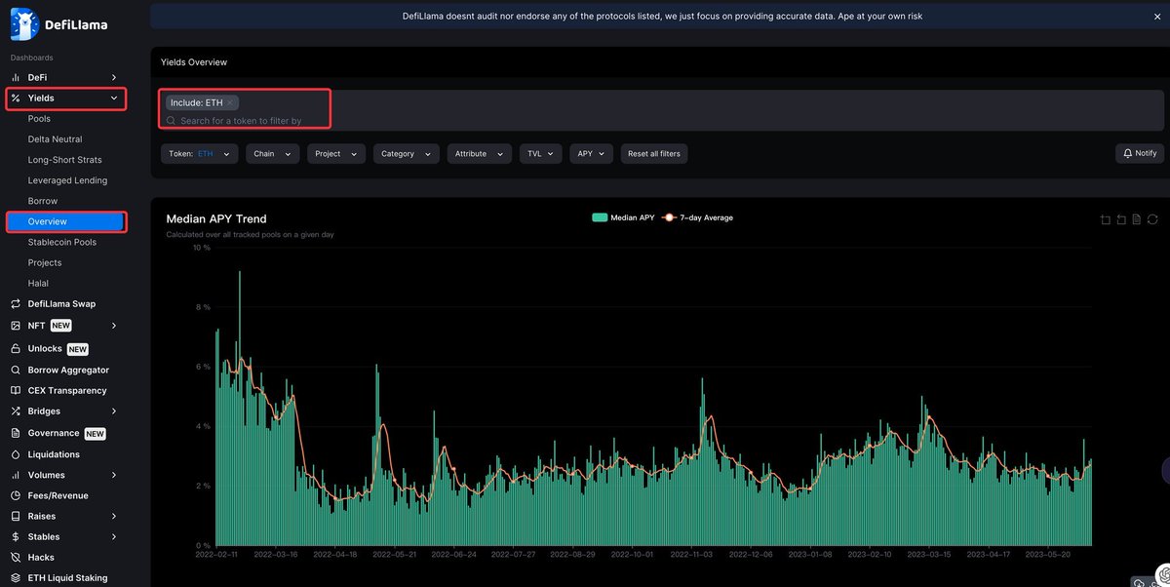
Task: Open the Chain filter dropdown
Action: coord(272,154)
